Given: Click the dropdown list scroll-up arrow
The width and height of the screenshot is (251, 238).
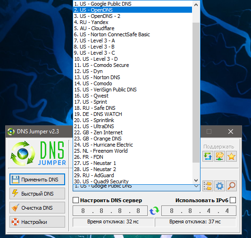Looking at the screenshot, I should click(x=196, y=5).
